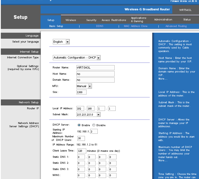Expand the Subnet Mask dropdown
The height and width of the screenshot is (179, 199).
[x=88, y=114]
